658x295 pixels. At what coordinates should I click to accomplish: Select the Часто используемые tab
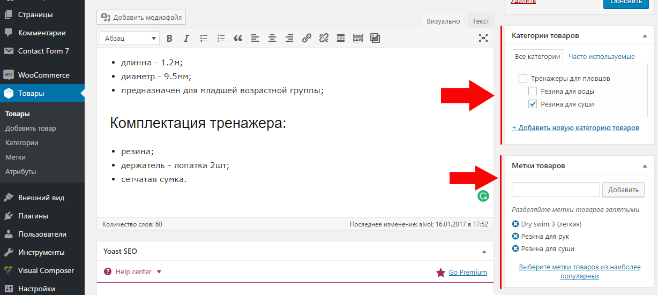click(x=602, y=56)
